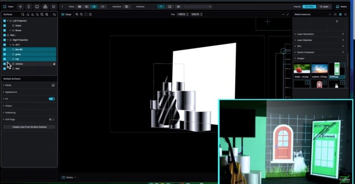Add a quad surface from Surfaces toolbar
Image resolution: width=355 pixels, height=184 pixels.
[x=23, y=14]
